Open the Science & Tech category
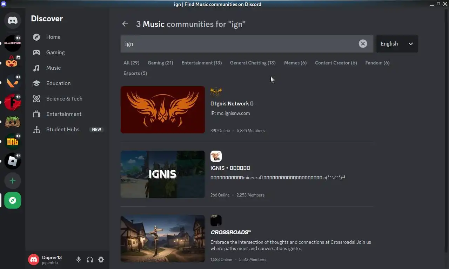The width and height of the screenshot is (449, 269). tap(67, 98)
